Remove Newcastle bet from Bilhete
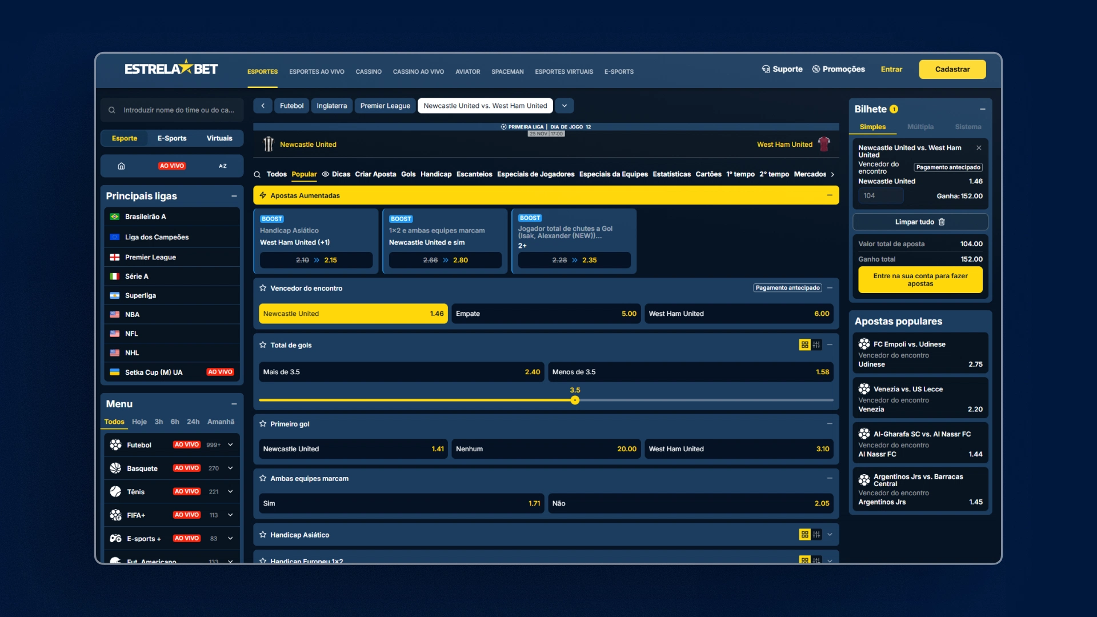This screenshot has height=617, width=1097. coord(979,148)
